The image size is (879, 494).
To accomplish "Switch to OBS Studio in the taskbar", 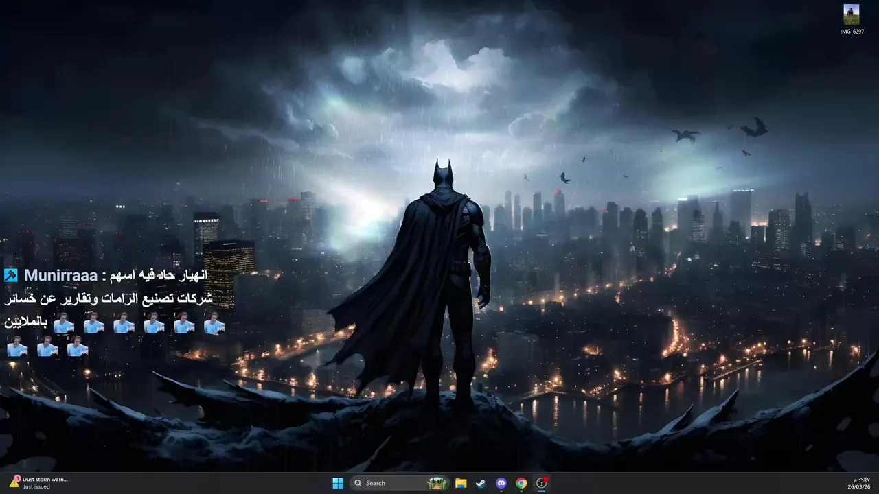I will 542,483.
